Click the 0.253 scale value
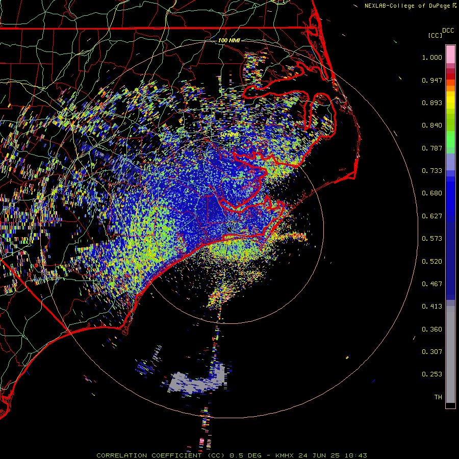The height and width of the screenshot is (459, 459). point(432,374)
